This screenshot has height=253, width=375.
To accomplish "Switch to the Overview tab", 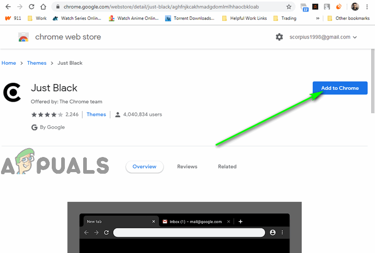I will (x=144, y=167).
